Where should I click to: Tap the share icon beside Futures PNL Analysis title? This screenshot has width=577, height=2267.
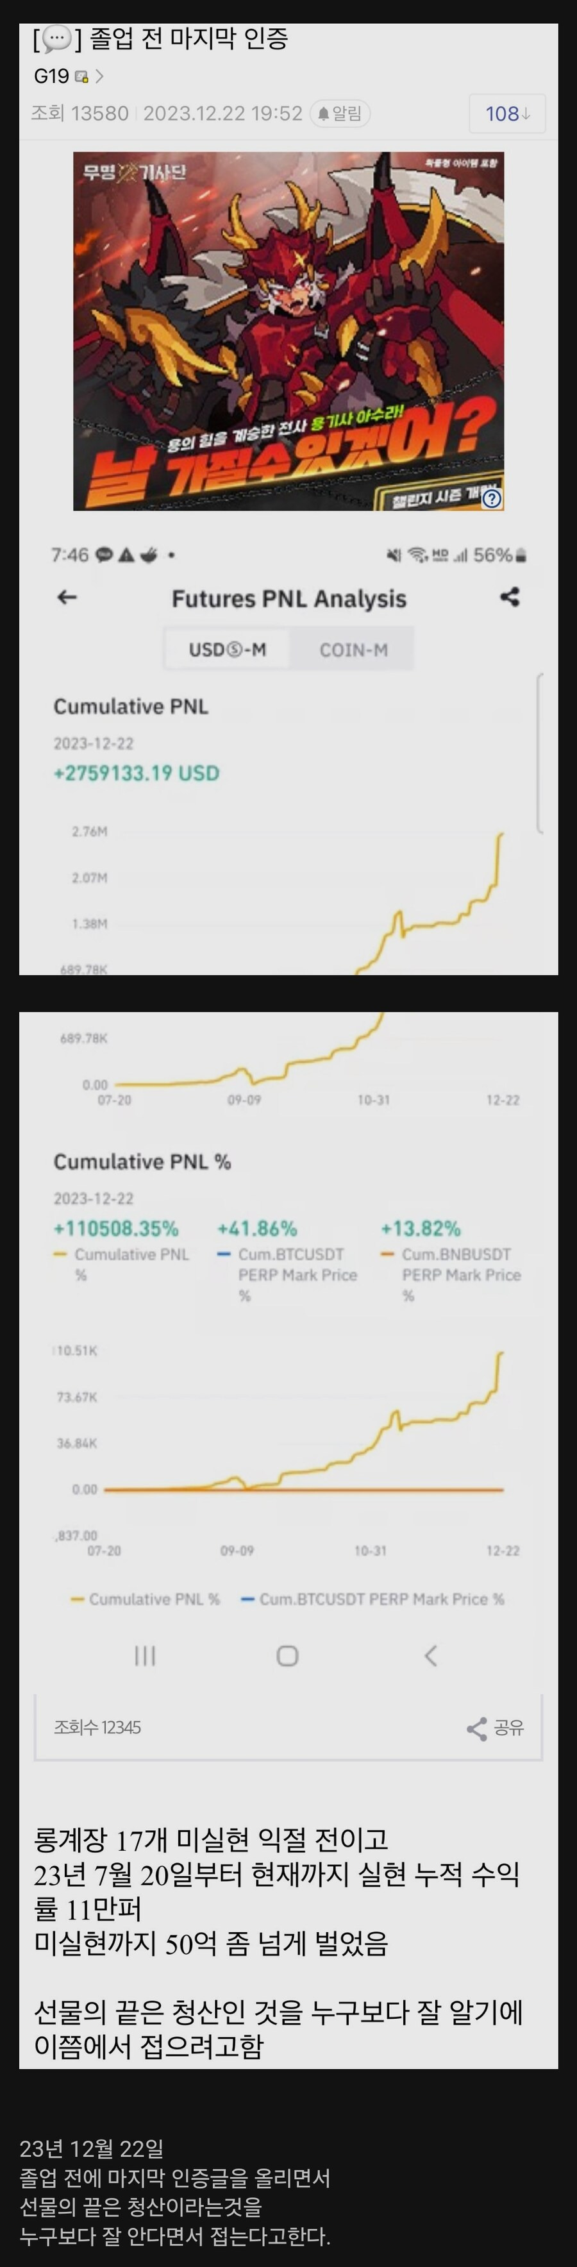point(510,598)
